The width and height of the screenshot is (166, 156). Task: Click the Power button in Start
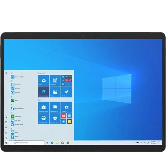click(x=6, y=138)
